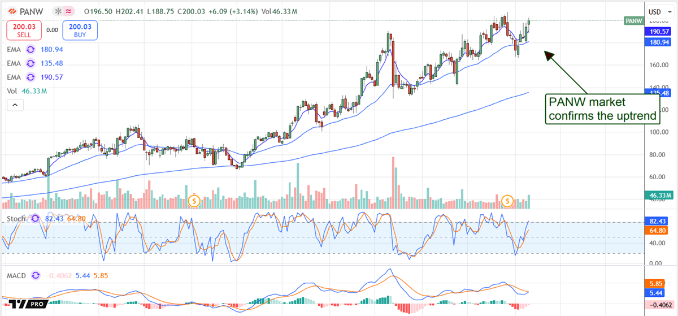
Task: Click the refresh icon beside EMA 190.57
Action: [x=31, y=77]
